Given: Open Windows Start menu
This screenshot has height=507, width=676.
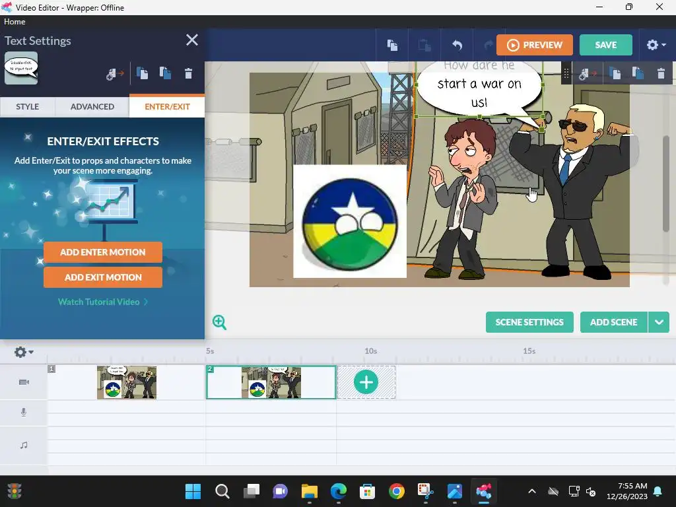Looking at the screenshot, I should click(193, 491).
